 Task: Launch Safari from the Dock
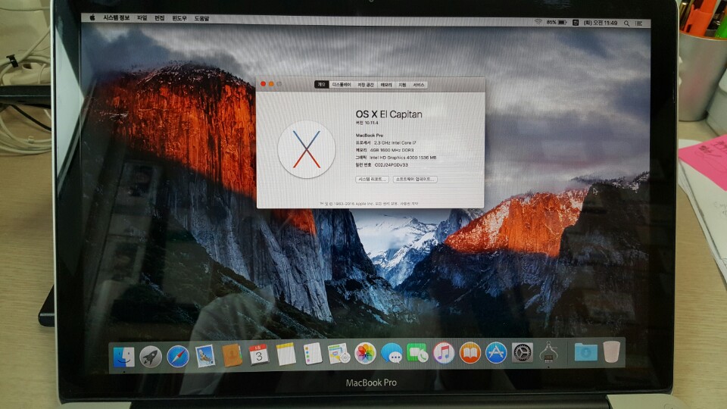[x=178, y=355]
